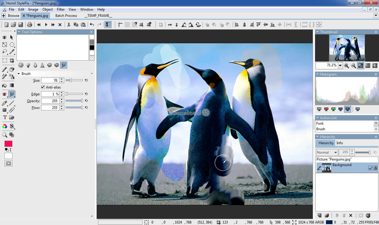Zoom in using thumbnail magnifier plus

pos(346,65)
